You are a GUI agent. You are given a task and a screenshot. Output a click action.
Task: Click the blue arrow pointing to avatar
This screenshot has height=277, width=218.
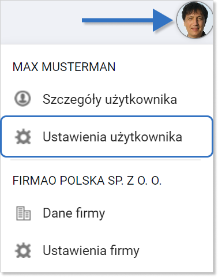[x=127, y=20]
